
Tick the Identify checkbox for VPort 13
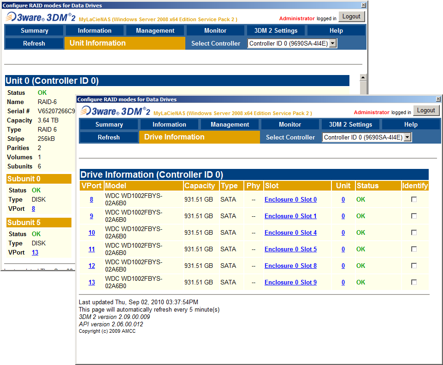414,282
